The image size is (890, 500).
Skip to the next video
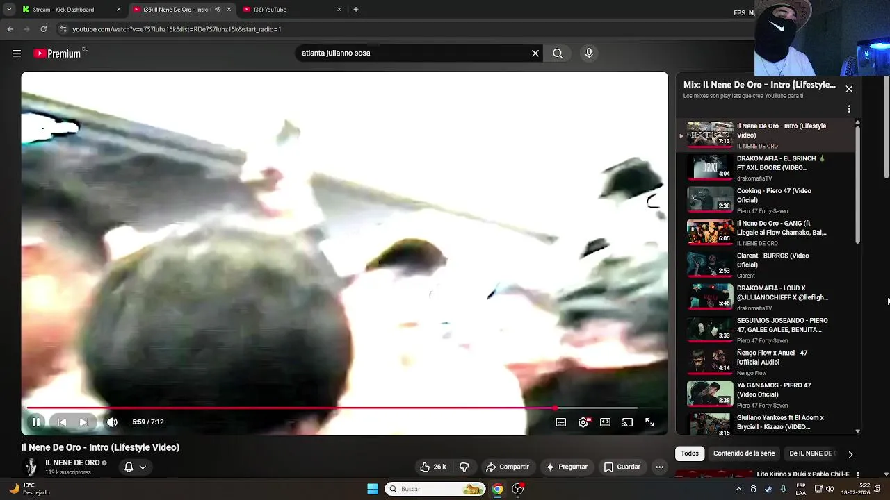click(x=84, y=422)
